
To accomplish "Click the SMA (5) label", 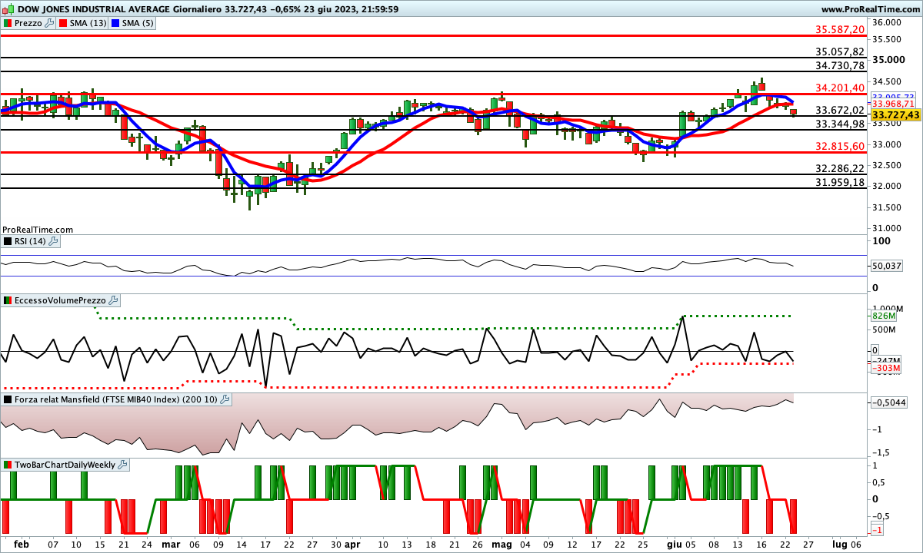I will click(138, 23).
